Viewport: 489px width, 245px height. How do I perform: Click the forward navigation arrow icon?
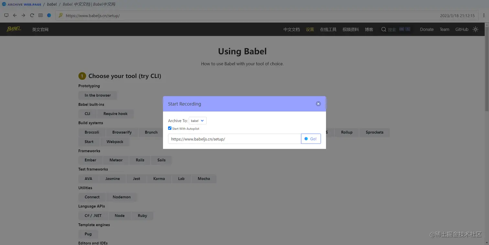[23, 15]
